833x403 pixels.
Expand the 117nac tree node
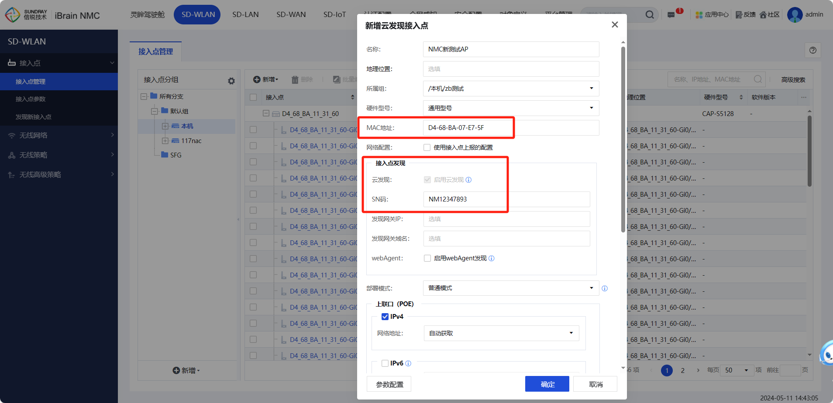pyautogui.click(x=165, y=141)
